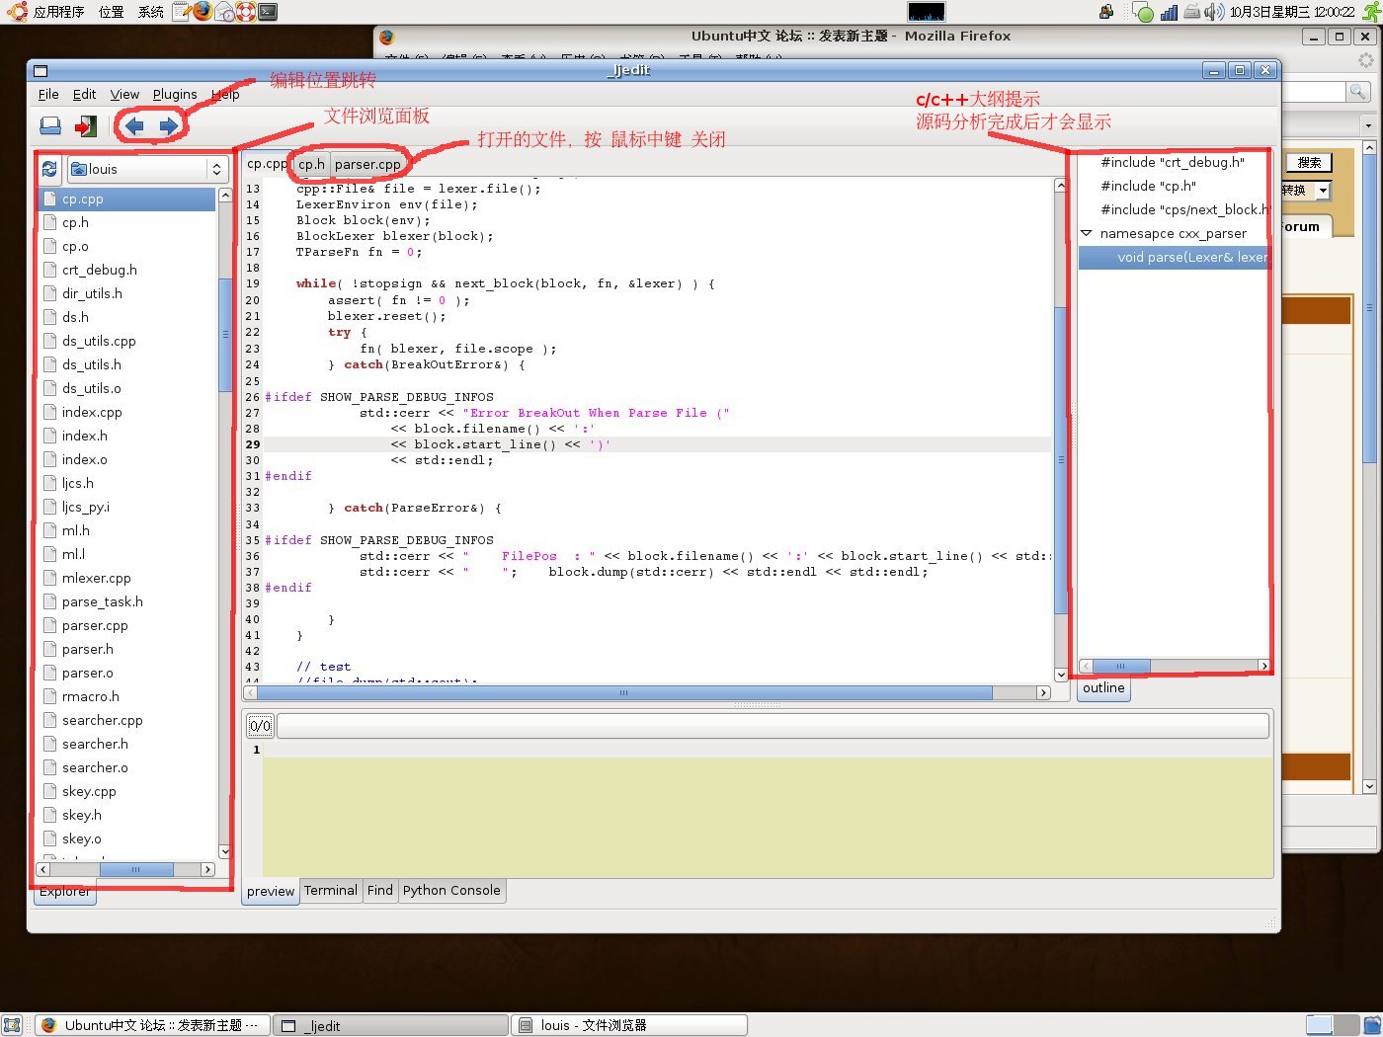Click the editor horizontal scrollbar thumb

[624, 693]
